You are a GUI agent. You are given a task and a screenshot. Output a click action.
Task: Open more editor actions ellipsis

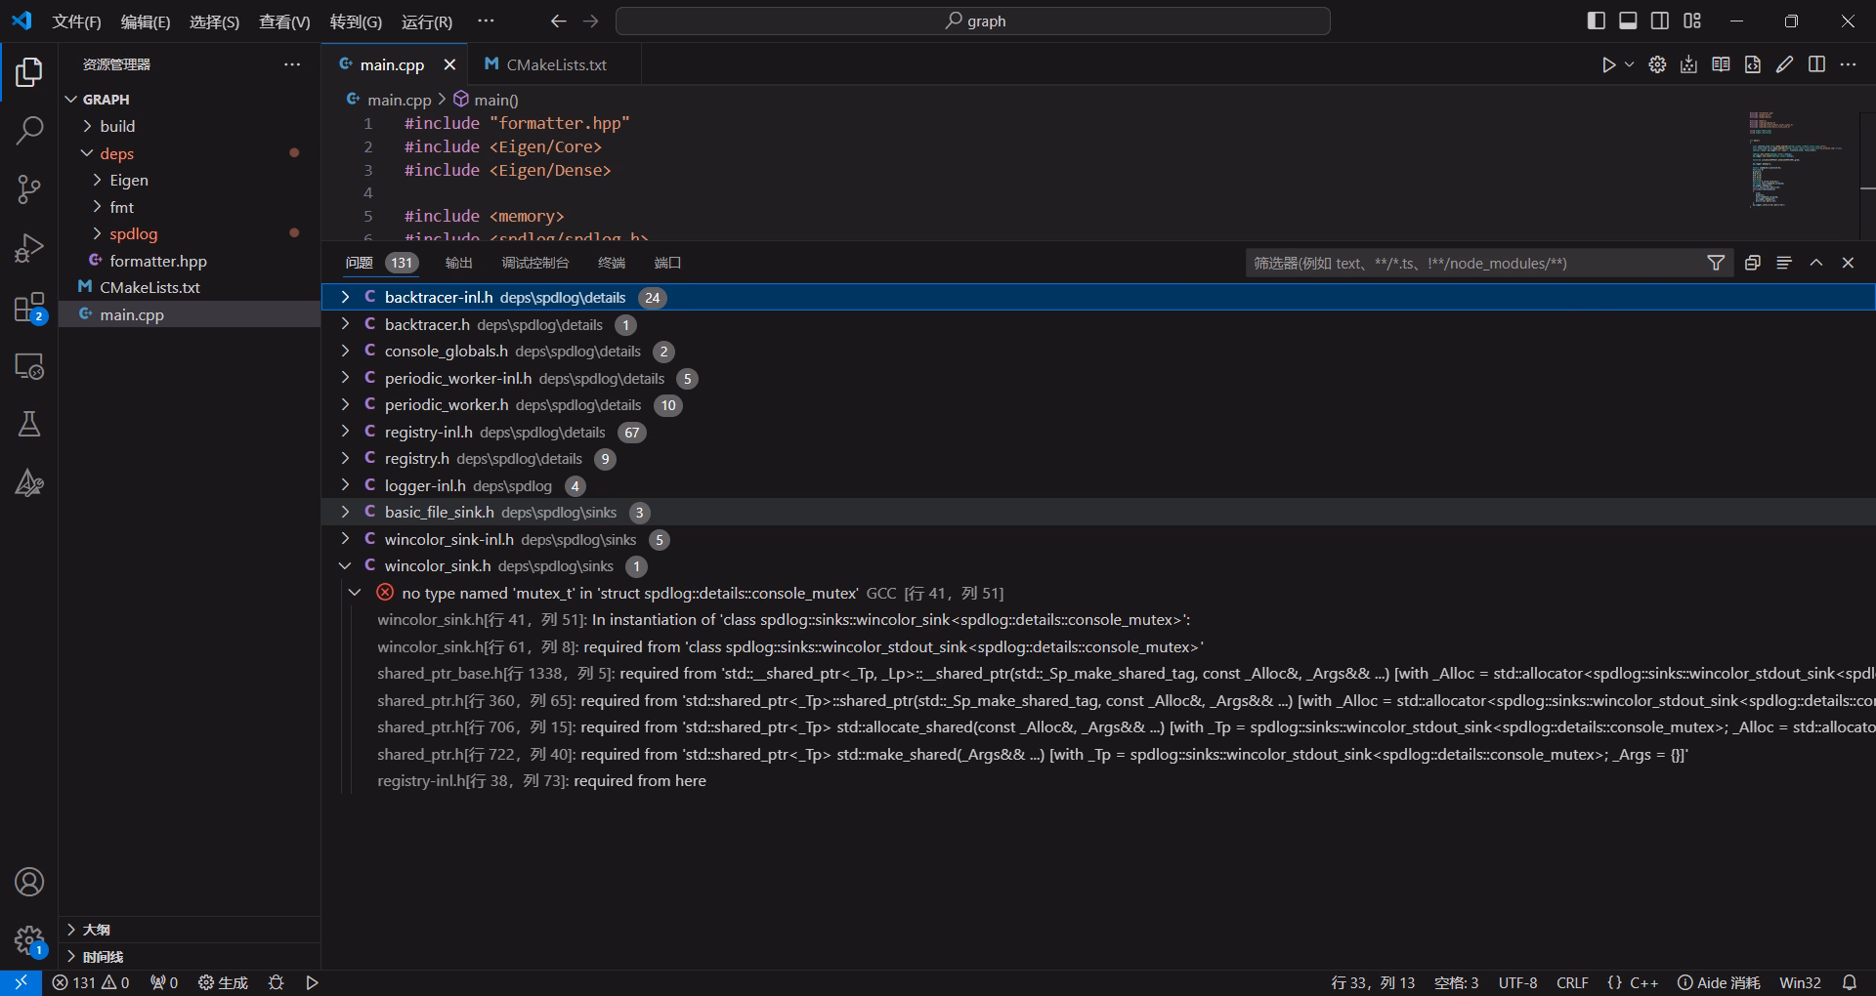tap(1848, 64)
